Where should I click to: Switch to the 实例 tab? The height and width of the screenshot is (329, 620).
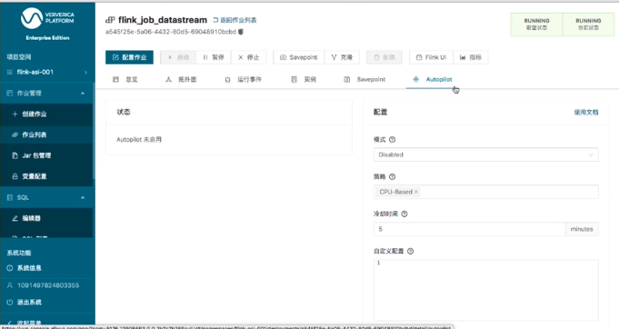(304, 79)
